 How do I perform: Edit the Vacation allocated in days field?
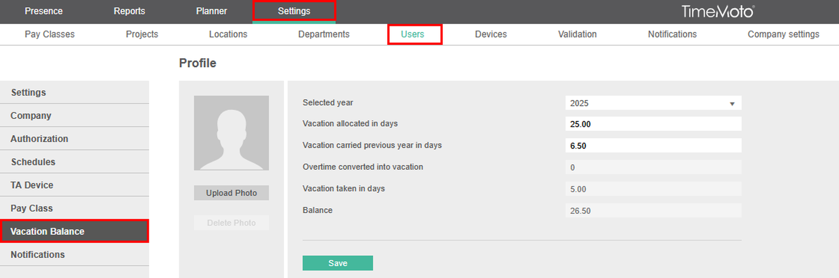click(653, 124)
